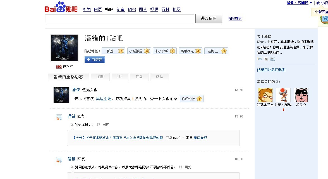Select the 贴吧 navigation item

pos(109,10)
